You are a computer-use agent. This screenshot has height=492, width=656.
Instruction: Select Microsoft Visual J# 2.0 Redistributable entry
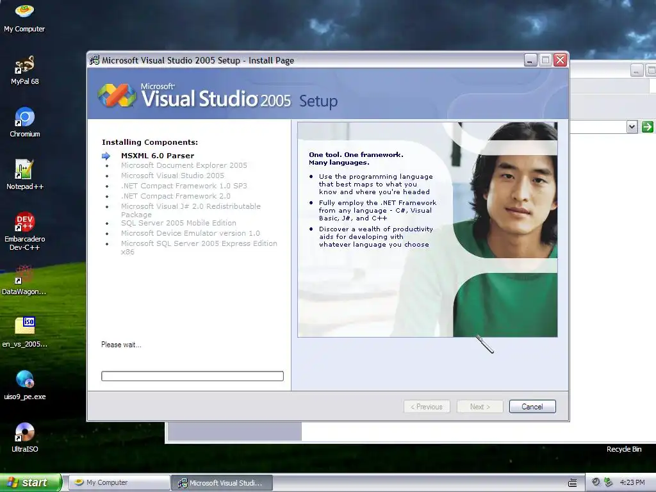coord(191,210)
